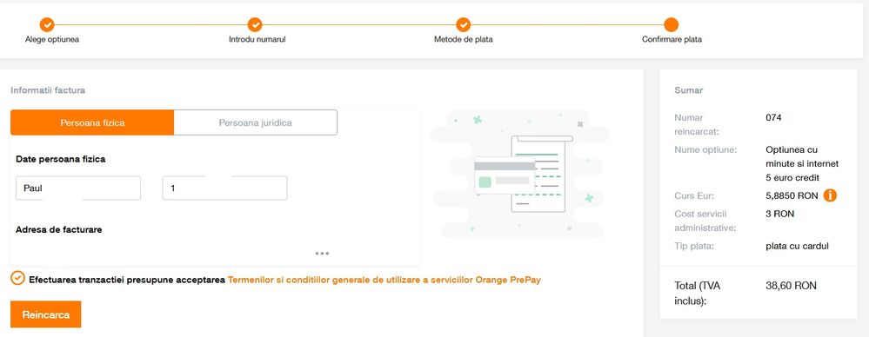Toggle the terms acceptance checkmark

point(17,278)
